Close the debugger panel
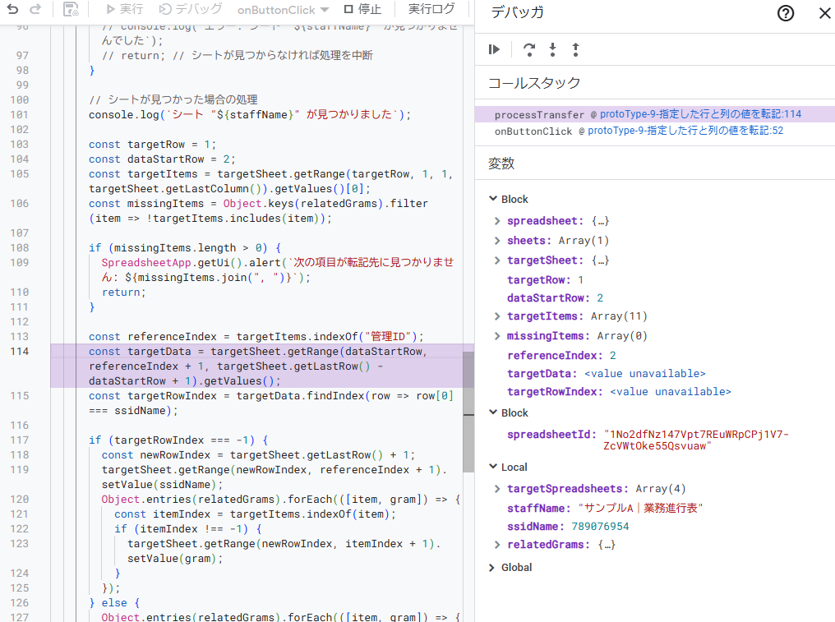The image size is (835, 622). coord(824,13)
